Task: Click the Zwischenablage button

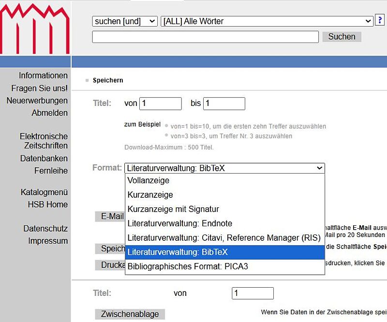Action: tap(130, 314)
